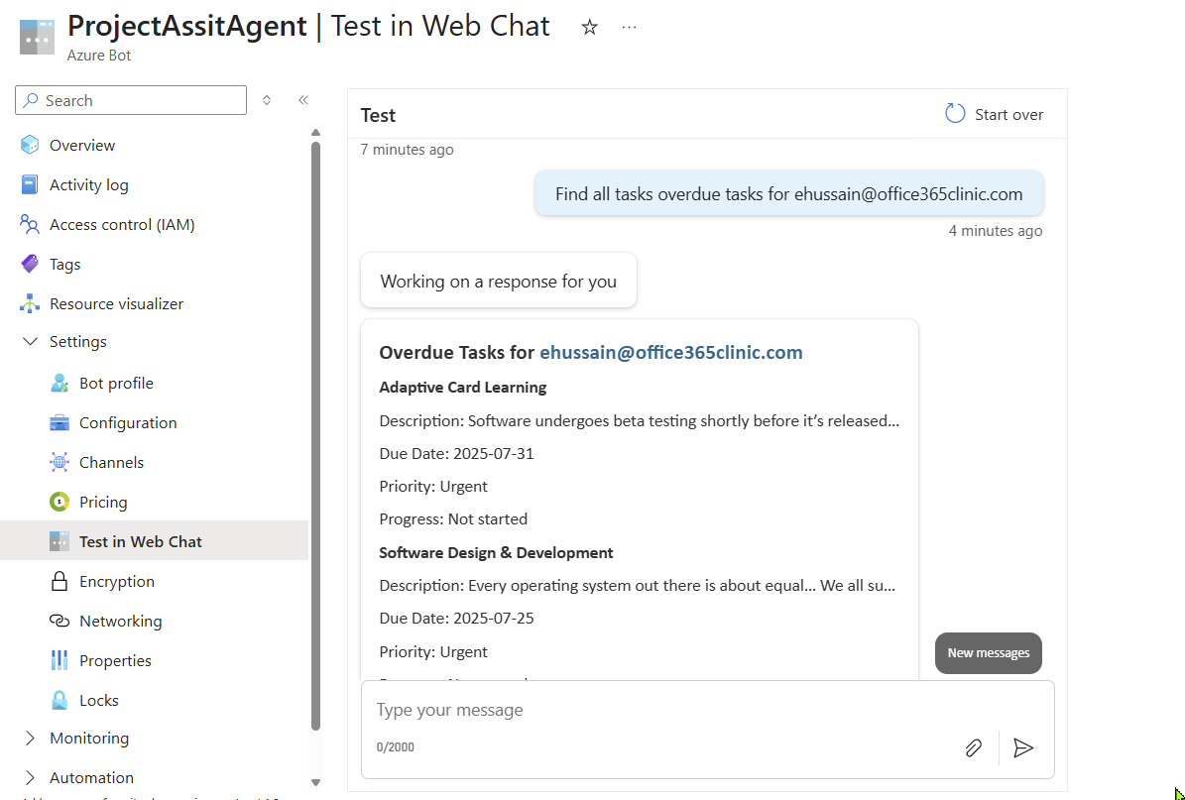The height and width of the screenshot is (800, 1185).
Task: Click the '4 minutes ago' timestamp
Action: pyautogui.click(x=996, y=230)
